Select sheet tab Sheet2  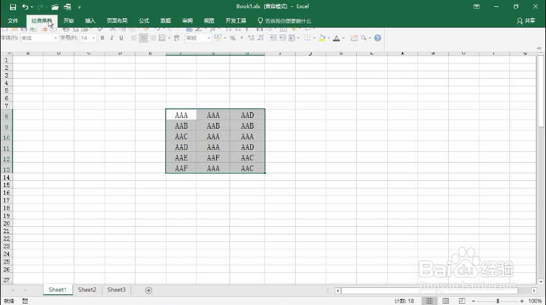pos(87,290)
